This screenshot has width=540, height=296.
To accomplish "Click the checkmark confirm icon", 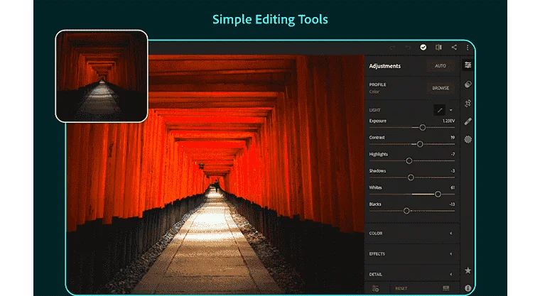I will (x=423, y=47).
